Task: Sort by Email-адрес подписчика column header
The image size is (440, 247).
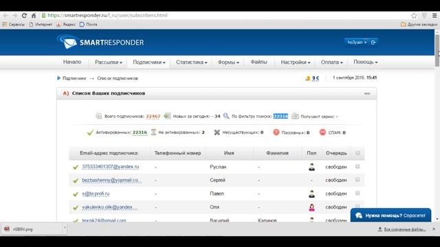Action: tap(109, 153)
